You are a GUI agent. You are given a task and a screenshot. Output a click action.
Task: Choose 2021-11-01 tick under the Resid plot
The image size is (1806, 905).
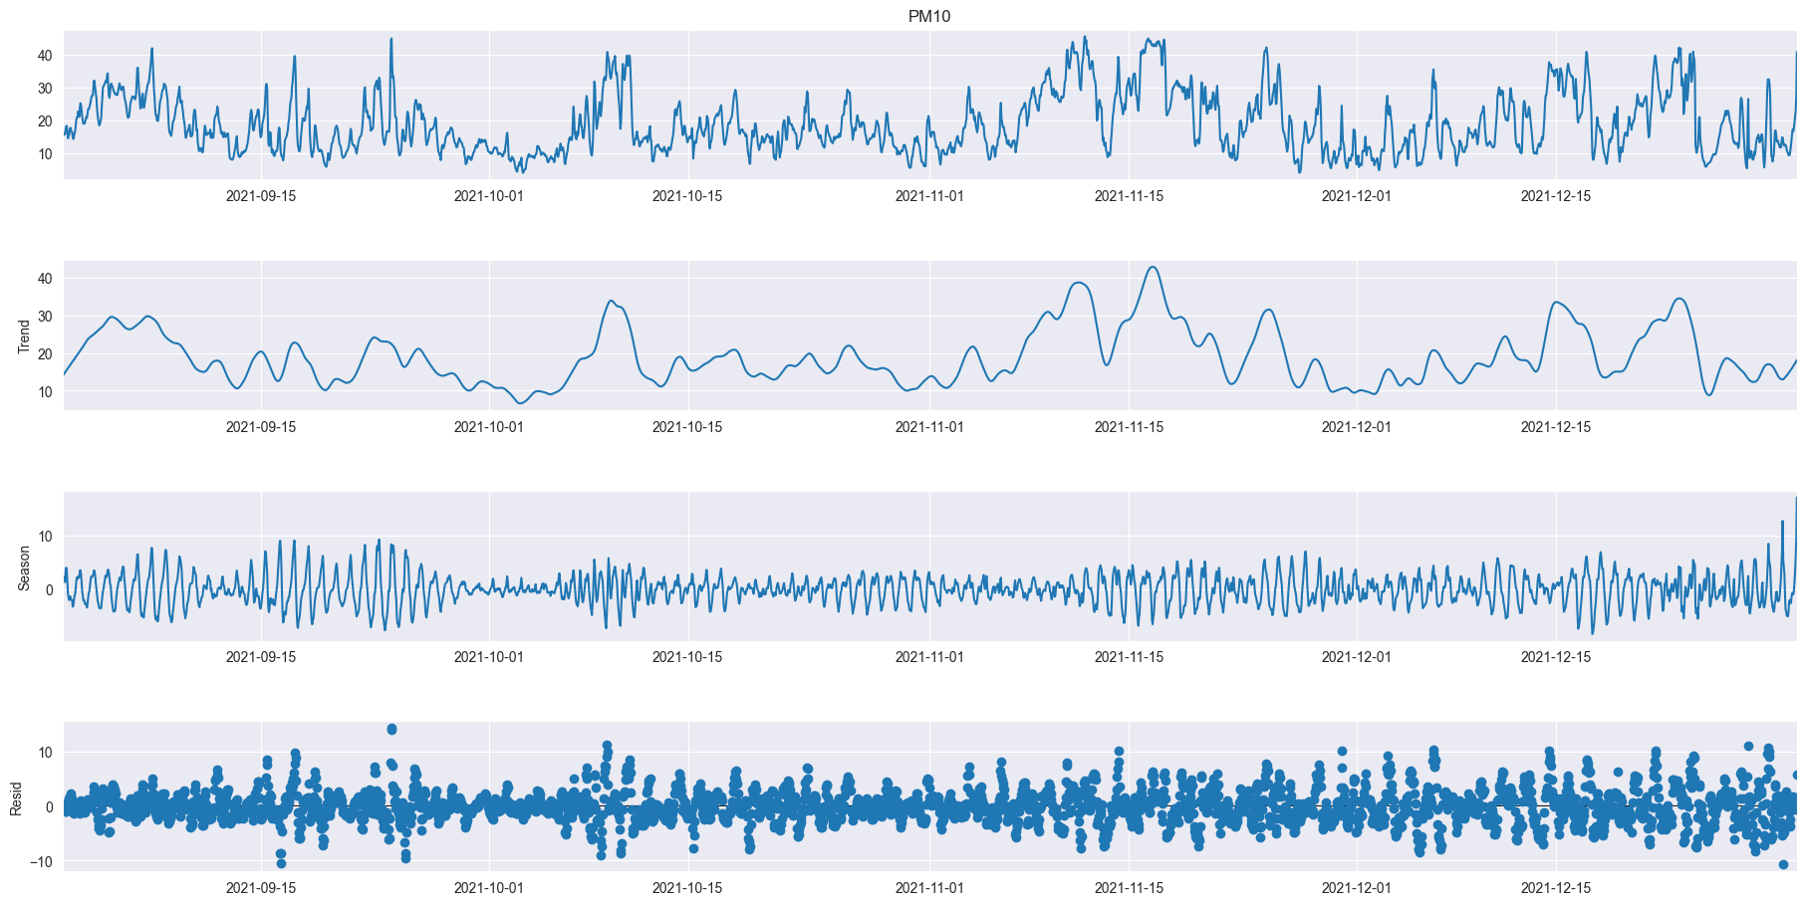click(x=929, y=888)
